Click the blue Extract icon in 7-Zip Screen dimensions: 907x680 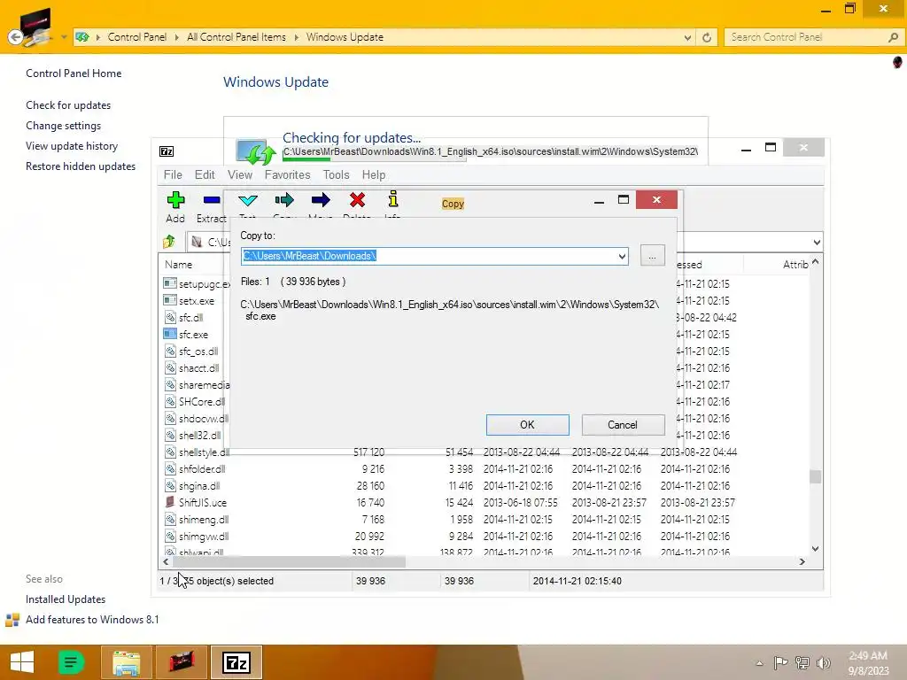[x=212, y=200]
